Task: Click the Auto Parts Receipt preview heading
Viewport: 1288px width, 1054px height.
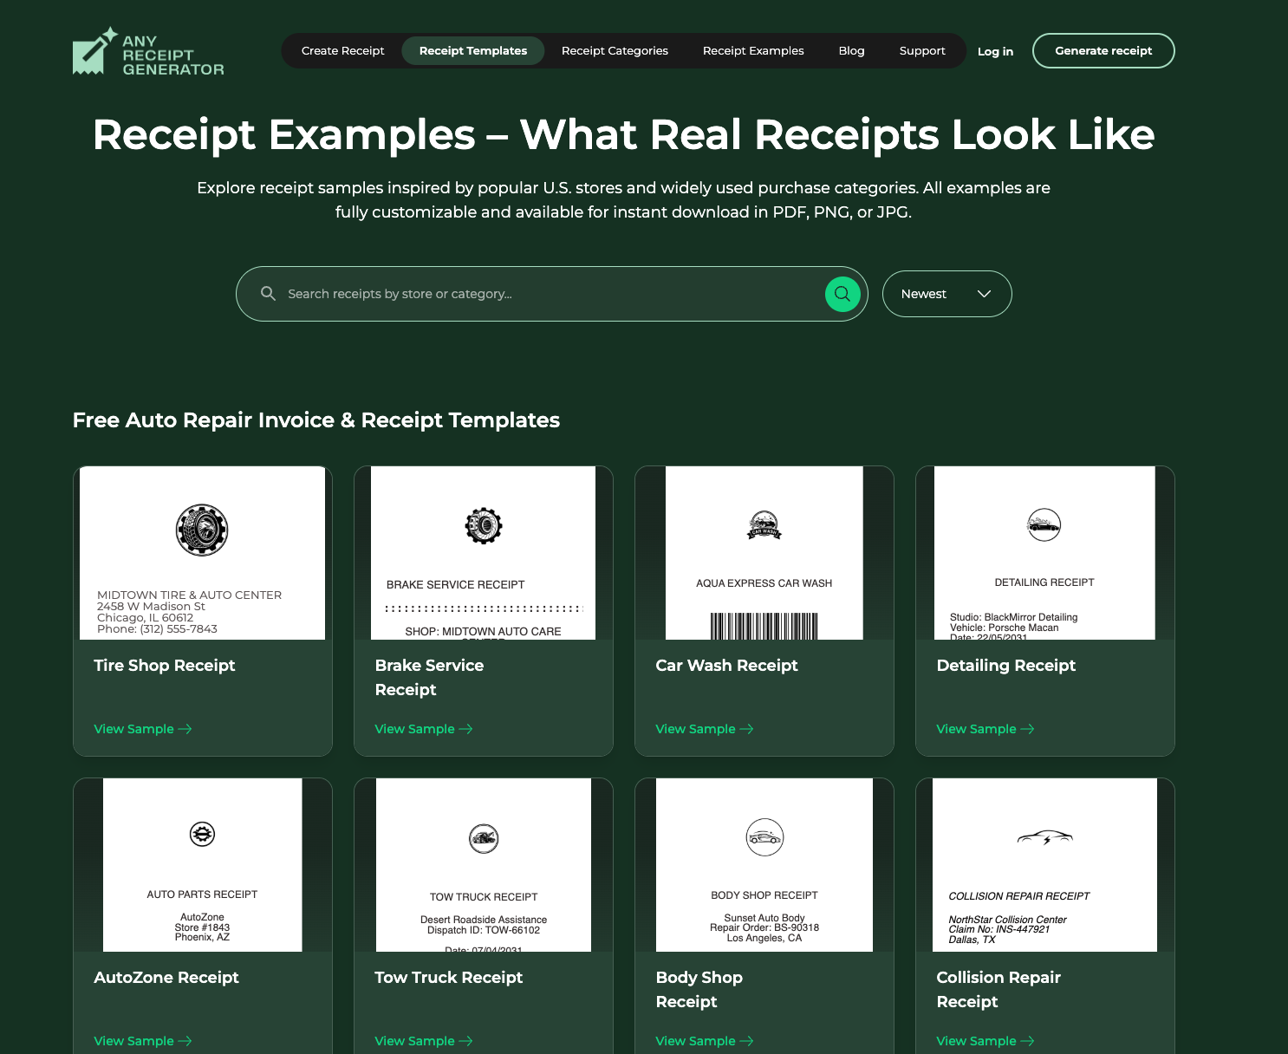Action: [x=202, y=895]
